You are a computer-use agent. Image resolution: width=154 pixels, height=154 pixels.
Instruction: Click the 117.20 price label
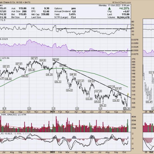tap(98, 91)
